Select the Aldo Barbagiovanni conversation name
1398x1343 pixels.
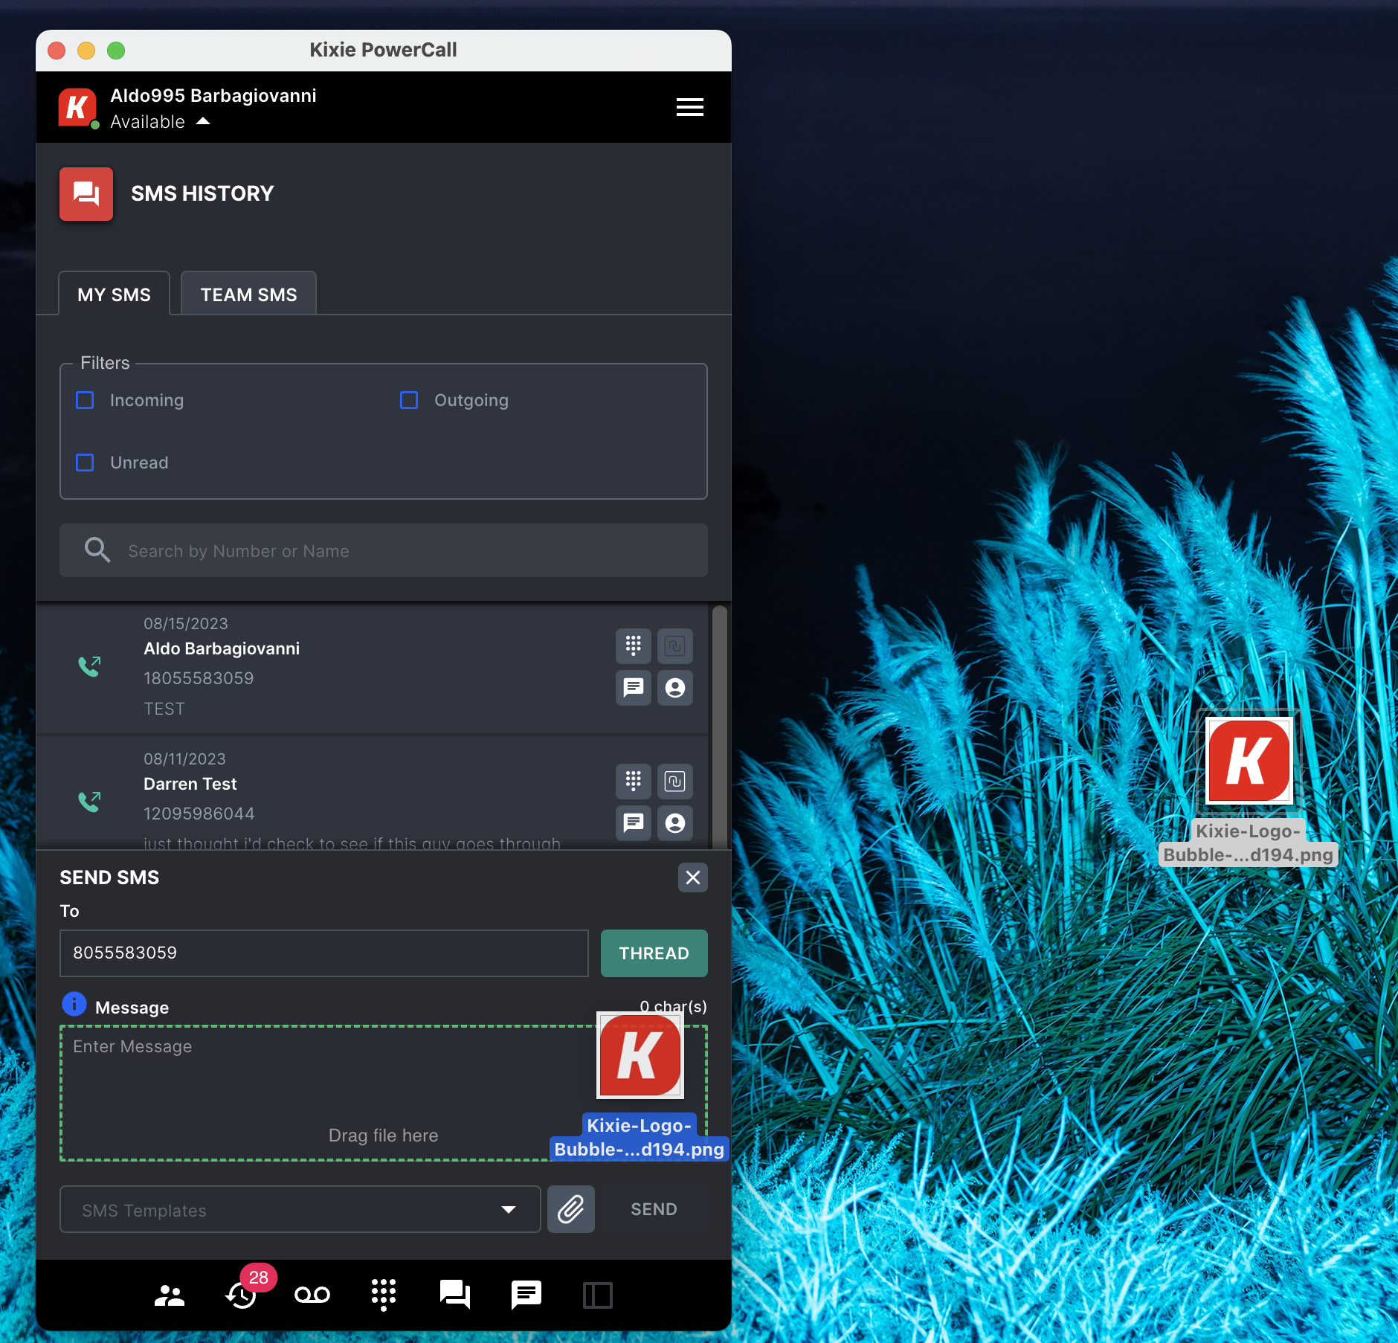222,648
